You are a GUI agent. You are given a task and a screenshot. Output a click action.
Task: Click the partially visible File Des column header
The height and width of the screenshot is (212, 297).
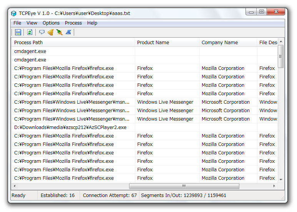[267, 42]
